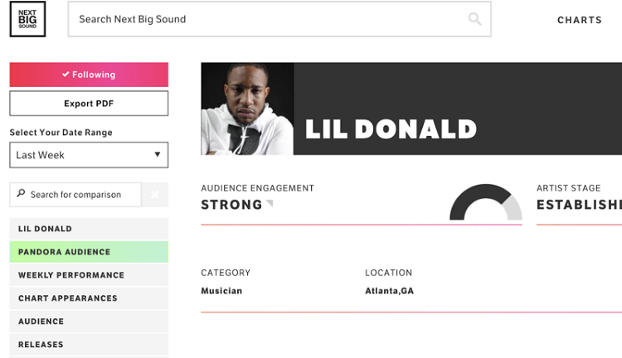Select AUDIENCE in the sidebar

pyautogui.click(x=89, y=322)
